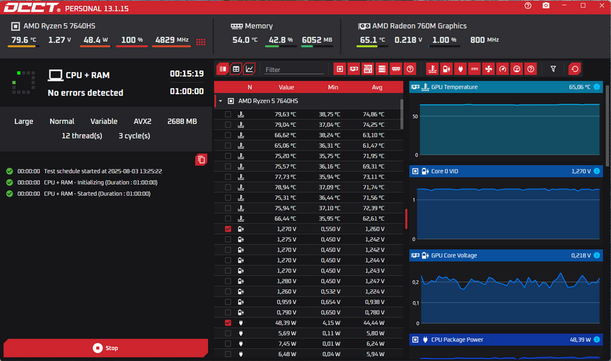Viewport: 611px width, 361px height.
Task: Click the GPU hardware filter icon
Action: point(354,69)
